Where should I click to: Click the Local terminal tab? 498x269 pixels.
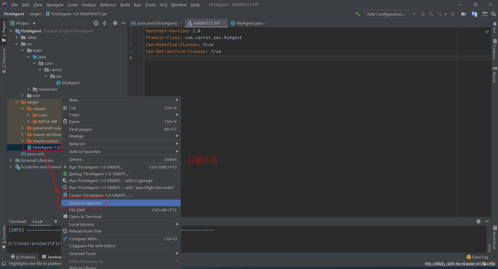[x=37, y=221]
